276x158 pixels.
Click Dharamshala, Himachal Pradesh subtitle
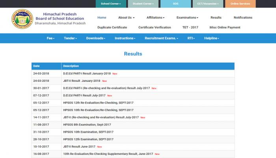(x=60, y=23)
